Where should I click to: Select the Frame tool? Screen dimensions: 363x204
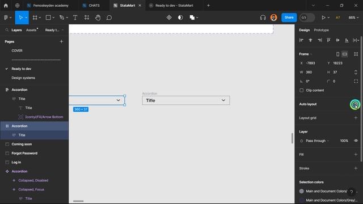[x=35, y=18]
